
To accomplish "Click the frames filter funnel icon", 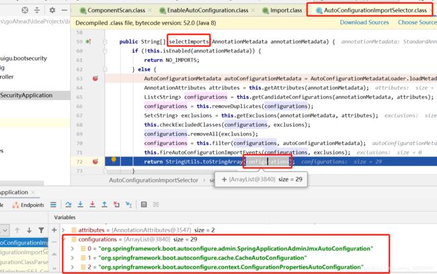I will [x=41, y=230].
